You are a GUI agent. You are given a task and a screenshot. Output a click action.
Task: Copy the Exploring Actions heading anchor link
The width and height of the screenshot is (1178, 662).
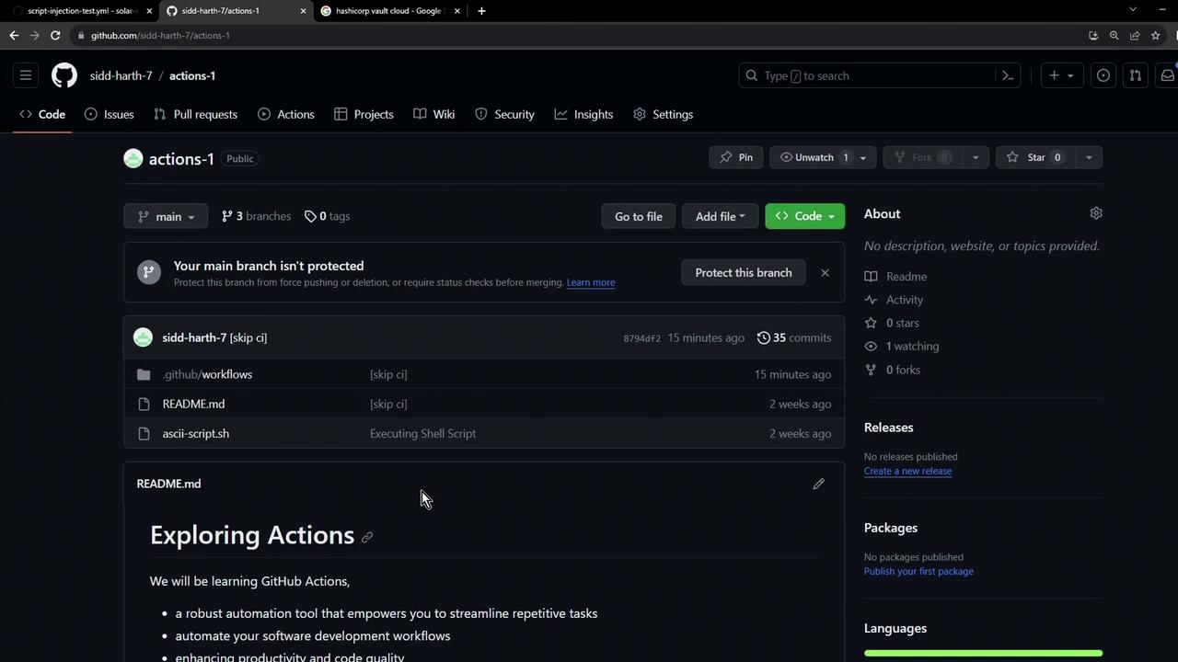coord(367,537)
